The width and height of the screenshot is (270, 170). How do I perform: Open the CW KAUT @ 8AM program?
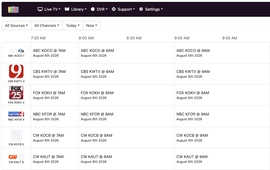coord(126,159)
